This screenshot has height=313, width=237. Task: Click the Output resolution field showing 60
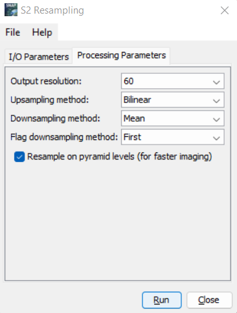pos(173,81)
